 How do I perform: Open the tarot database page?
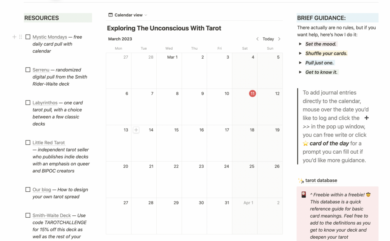(x=321, y=180)
